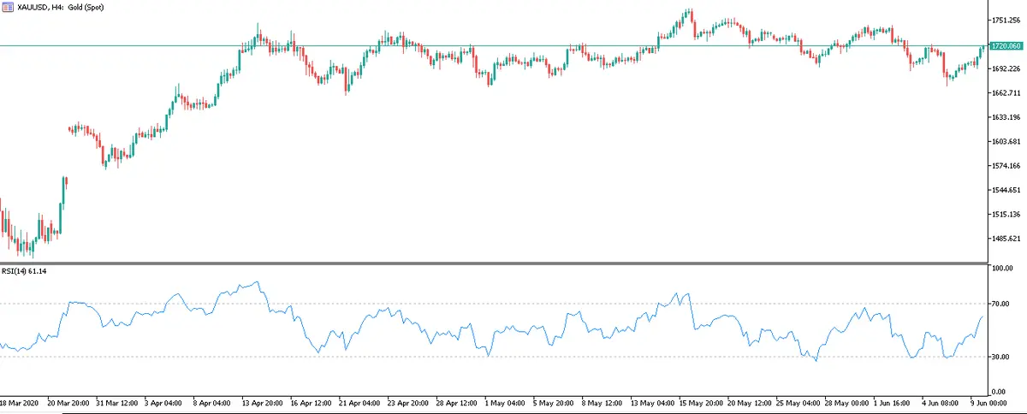Select the current price tag 1720.060
Screen dimensions: 1027x414
(1003, 45)
